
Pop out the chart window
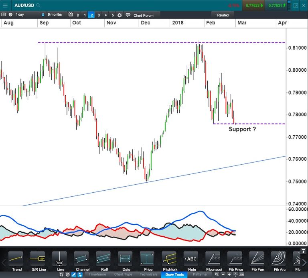coord(296,6)
